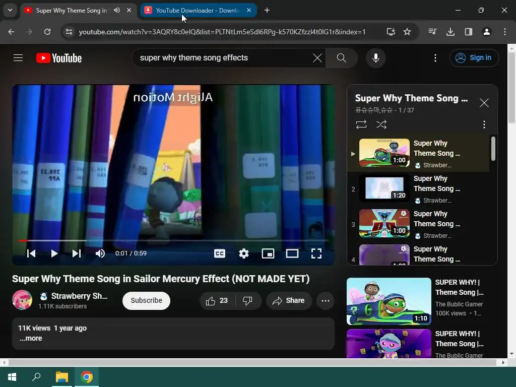Search with your voice microphone
Viewport: 516px width, 387px height.
tap(375, 58)
